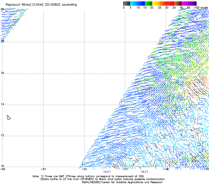Select the green 15-20 knot legend segment
Screen dimensions: 209x184
(x=149, y=3)
